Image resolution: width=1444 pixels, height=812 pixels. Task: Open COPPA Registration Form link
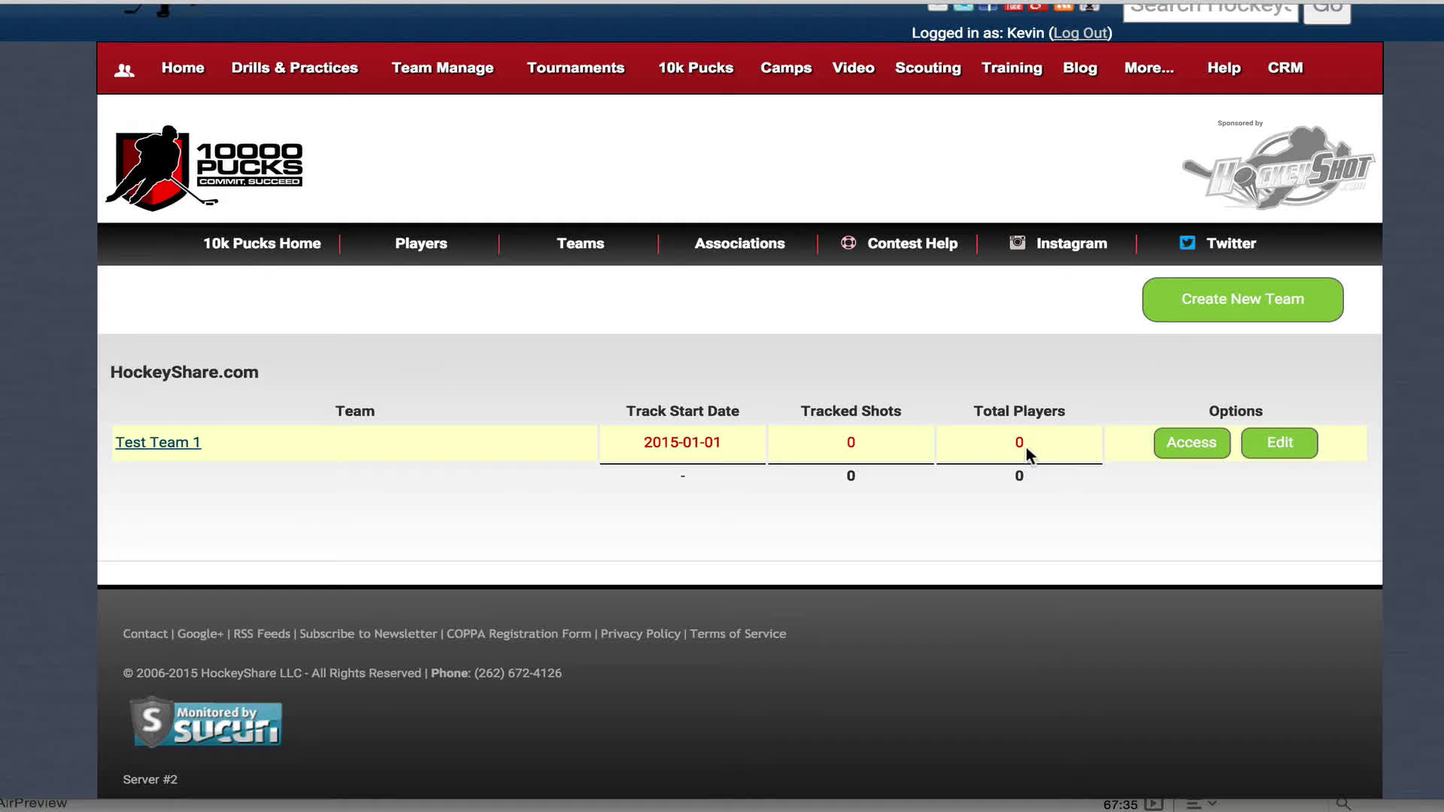519,634
